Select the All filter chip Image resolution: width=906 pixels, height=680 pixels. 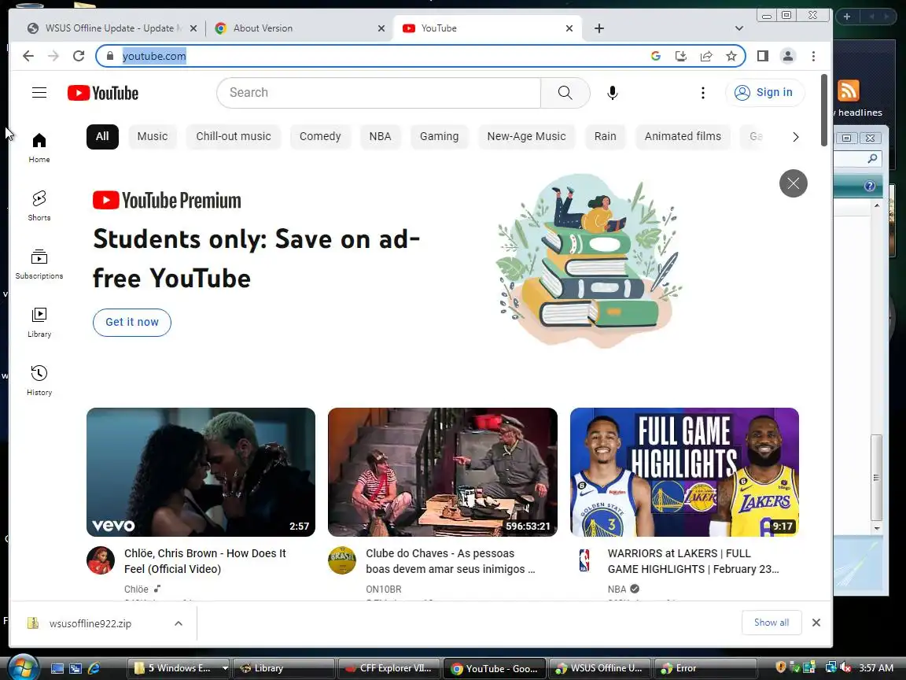pyautogui.click(x=102, y=136)
